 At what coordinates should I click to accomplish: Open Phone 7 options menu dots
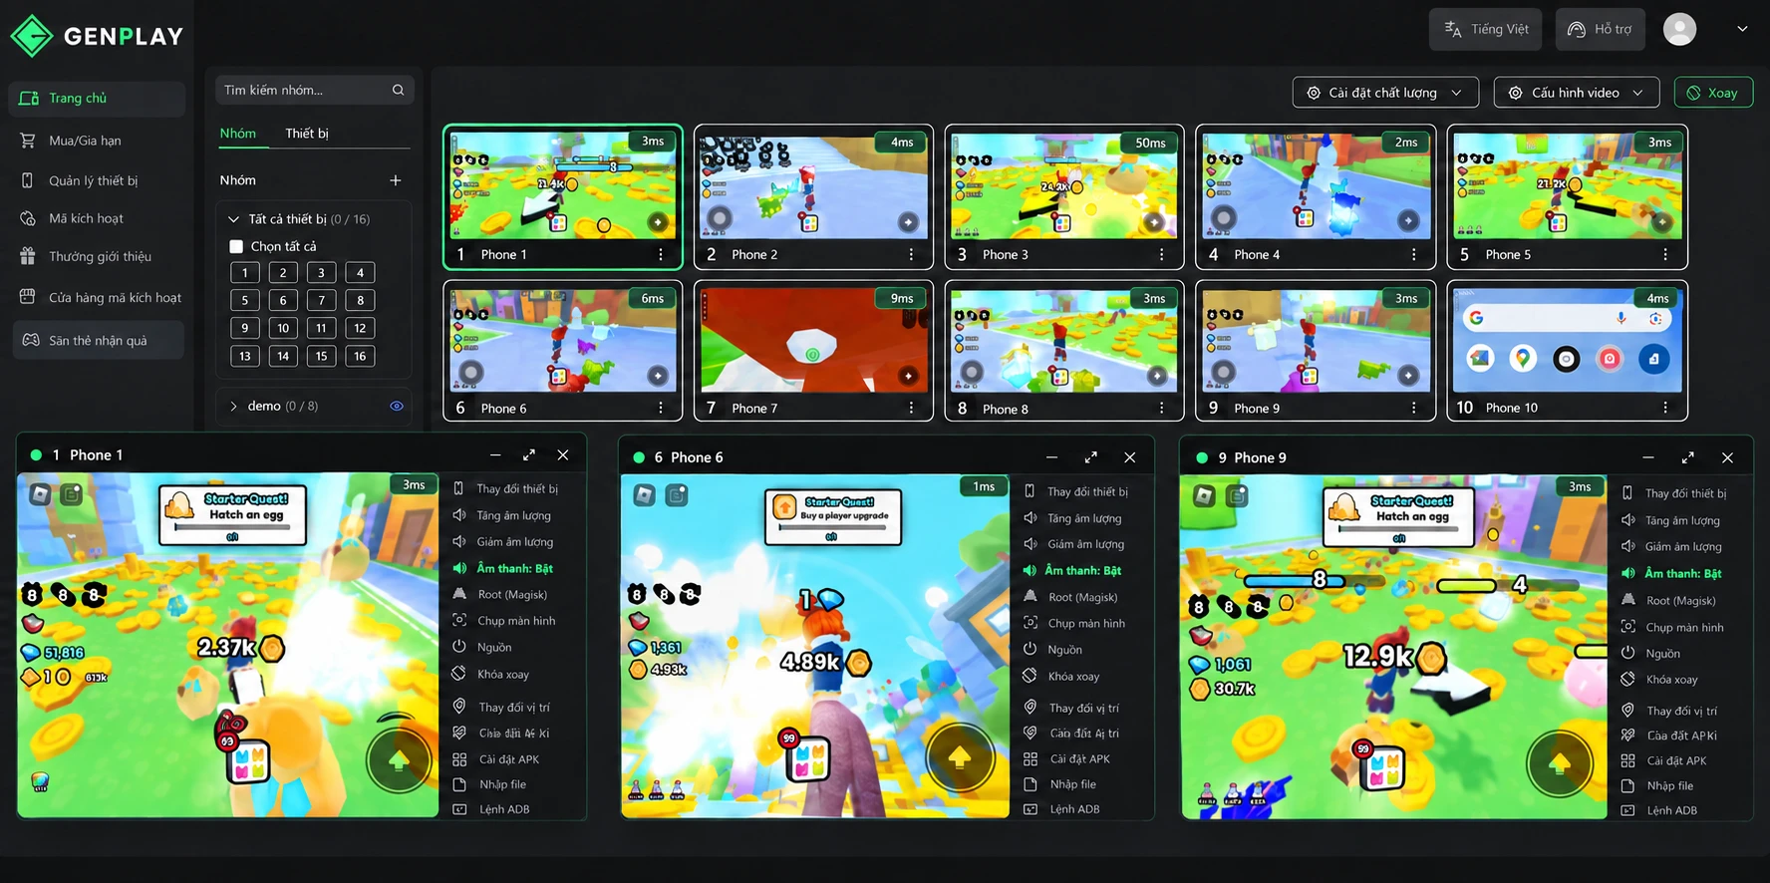(x=910, y=408)
